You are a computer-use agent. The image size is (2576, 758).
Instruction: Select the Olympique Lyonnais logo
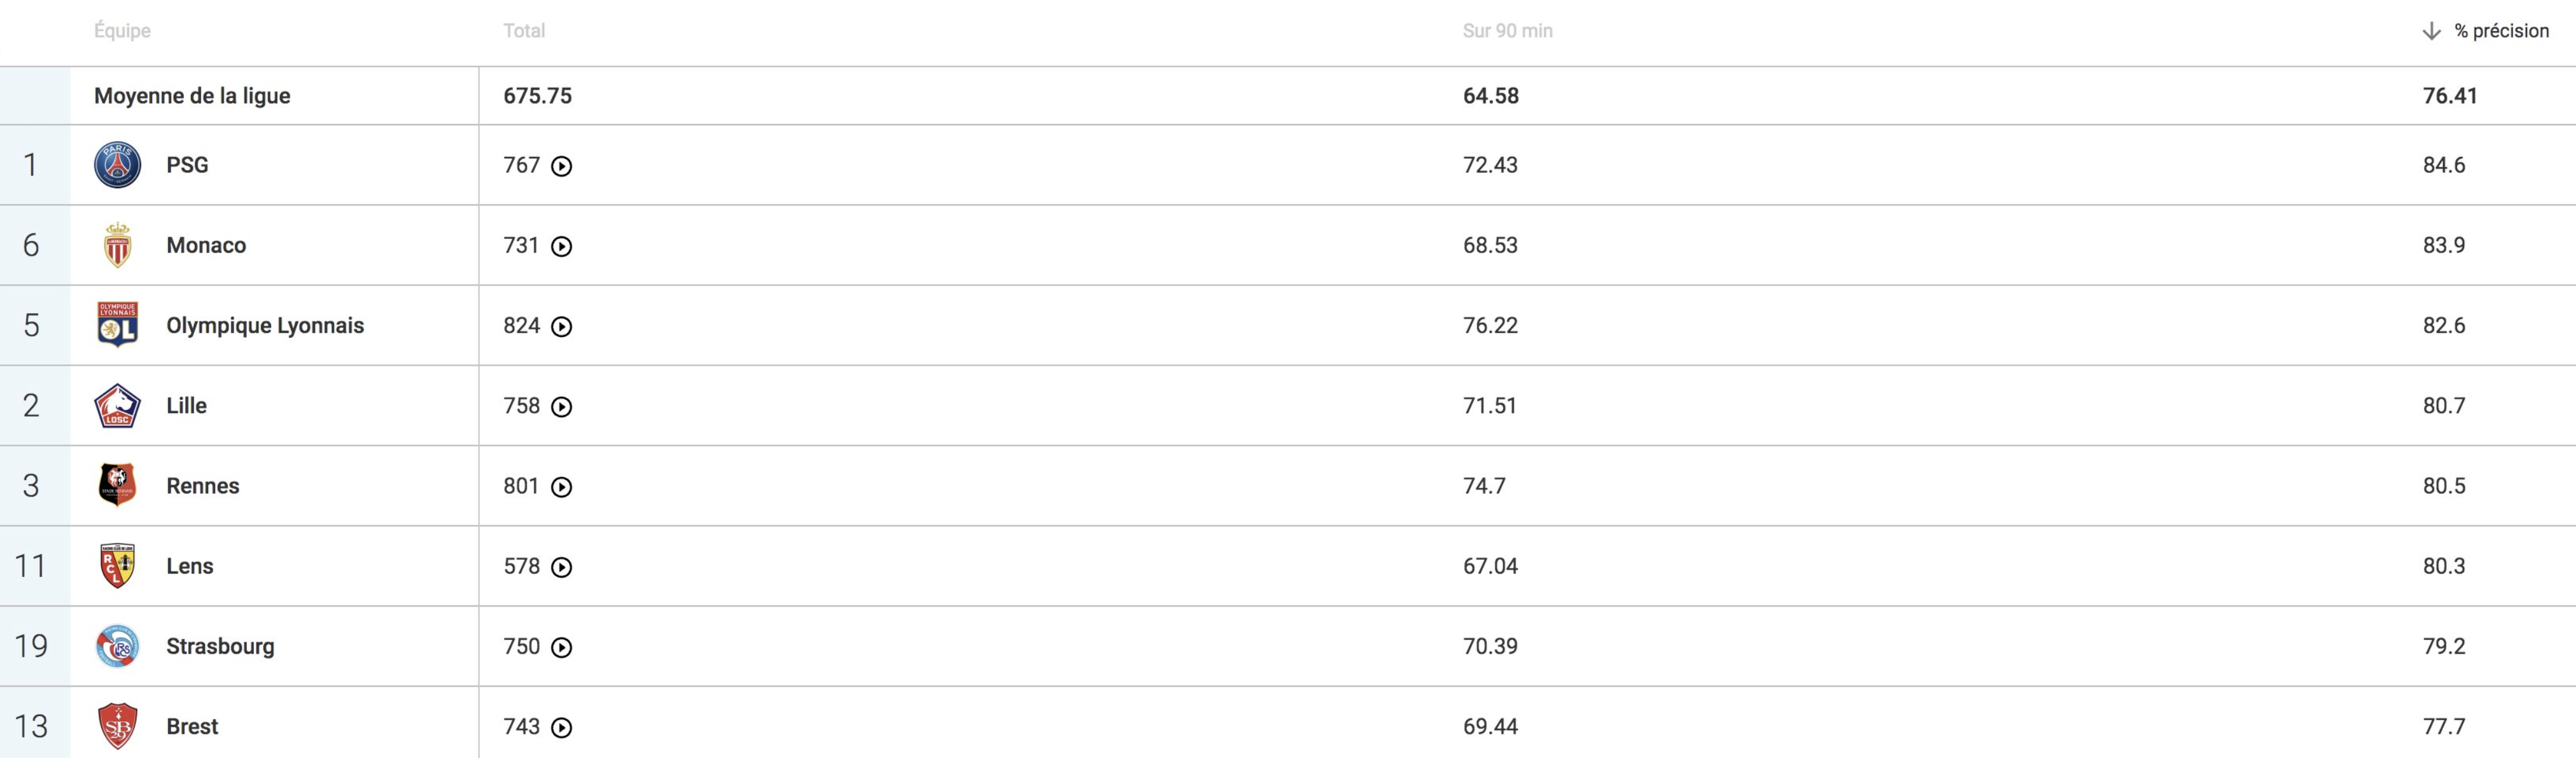click(x=117, y=324)
